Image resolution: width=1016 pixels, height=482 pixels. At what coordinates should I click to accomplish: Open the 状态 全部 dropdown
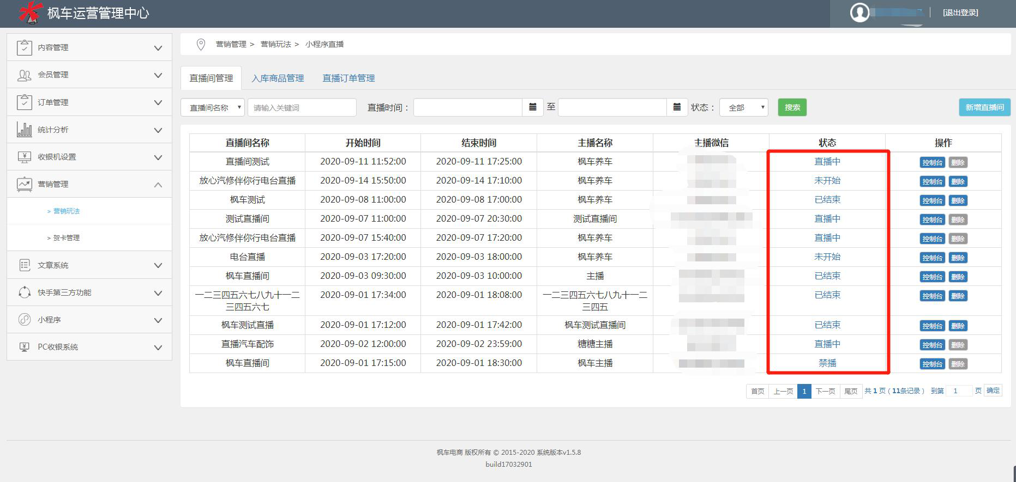[744, 107]
